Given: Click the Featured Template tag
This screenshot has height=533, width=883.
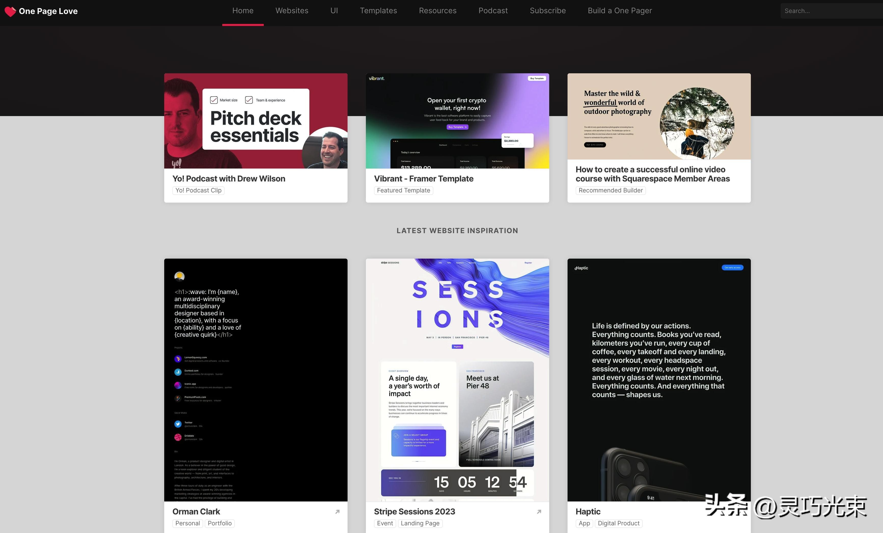Looking at the screenshot, I should [403, 190].
